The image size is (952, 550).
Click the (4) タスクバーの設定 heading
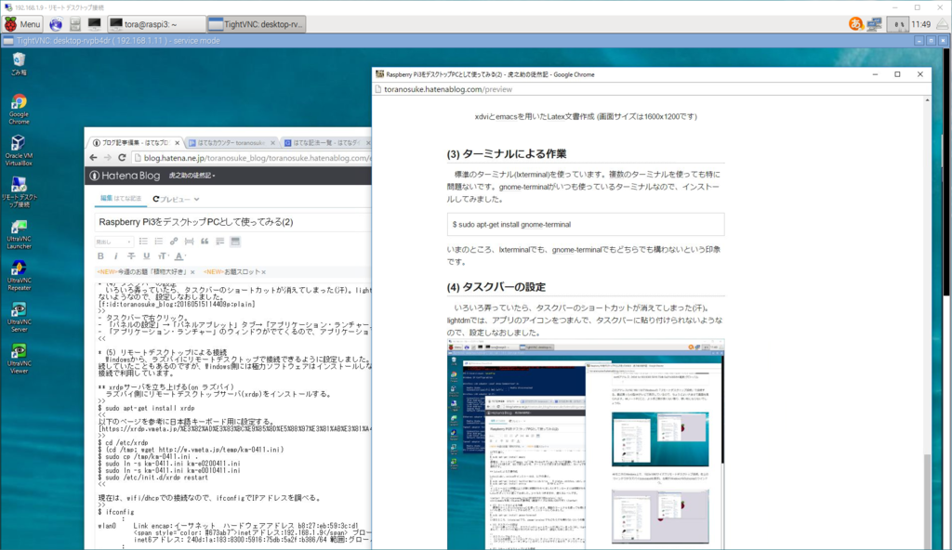496,287
